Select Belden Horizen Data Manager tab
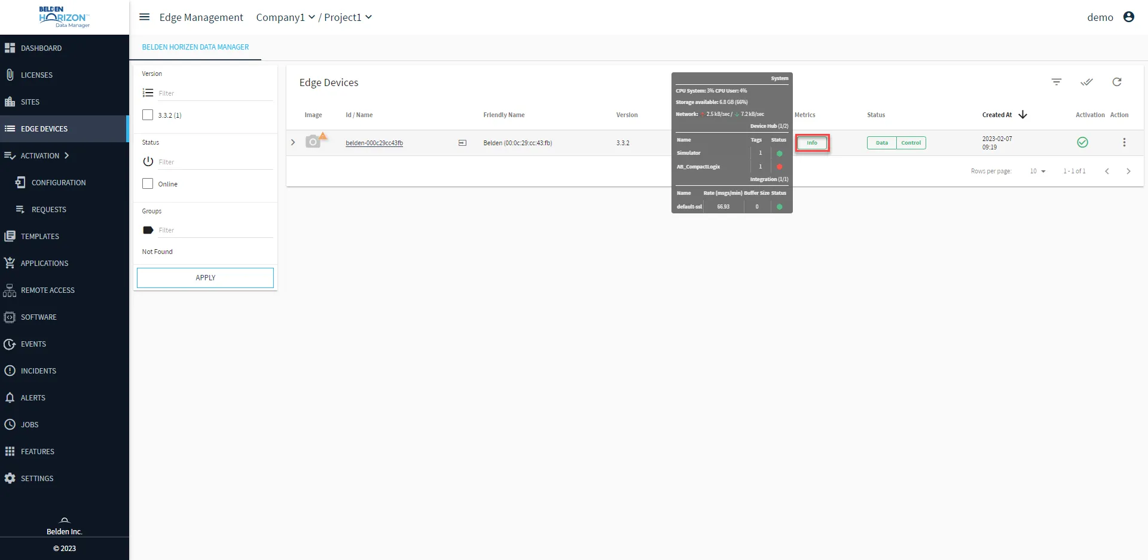This screenshot has height=560, width=1148. [x=196, y=47]
